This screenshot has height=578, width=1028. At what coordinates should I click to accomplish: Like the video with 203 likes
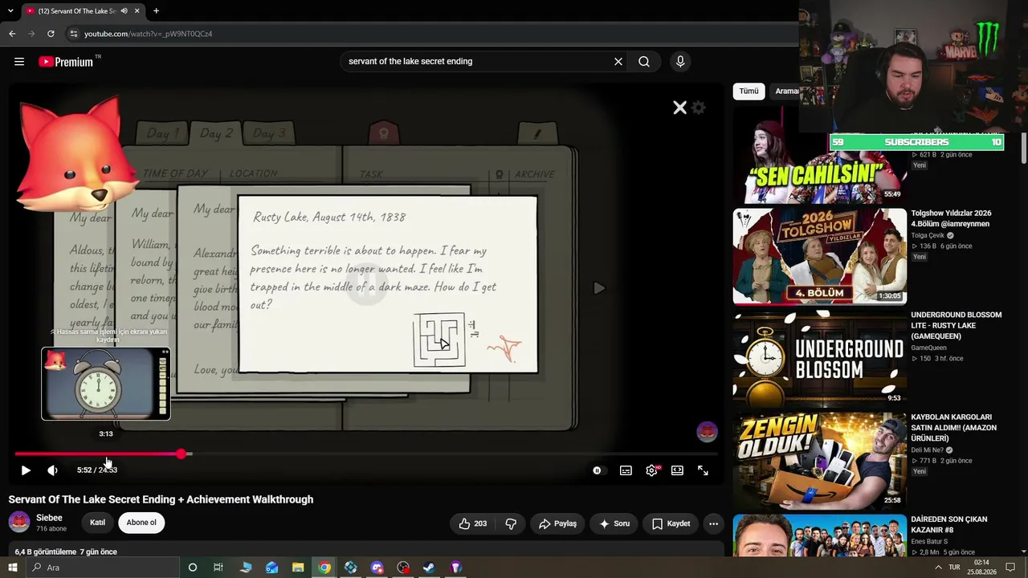coord(471,523)
